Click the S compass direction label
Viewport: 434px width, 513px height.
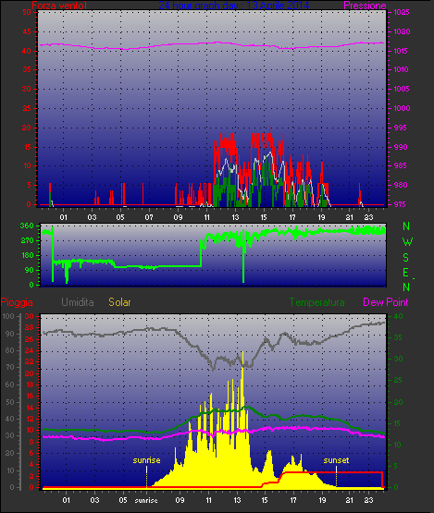[406, 258]
